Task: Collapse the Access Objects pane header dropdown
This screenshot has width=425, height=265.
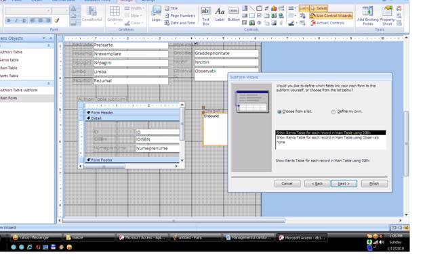Action: (x=44, y=38)
